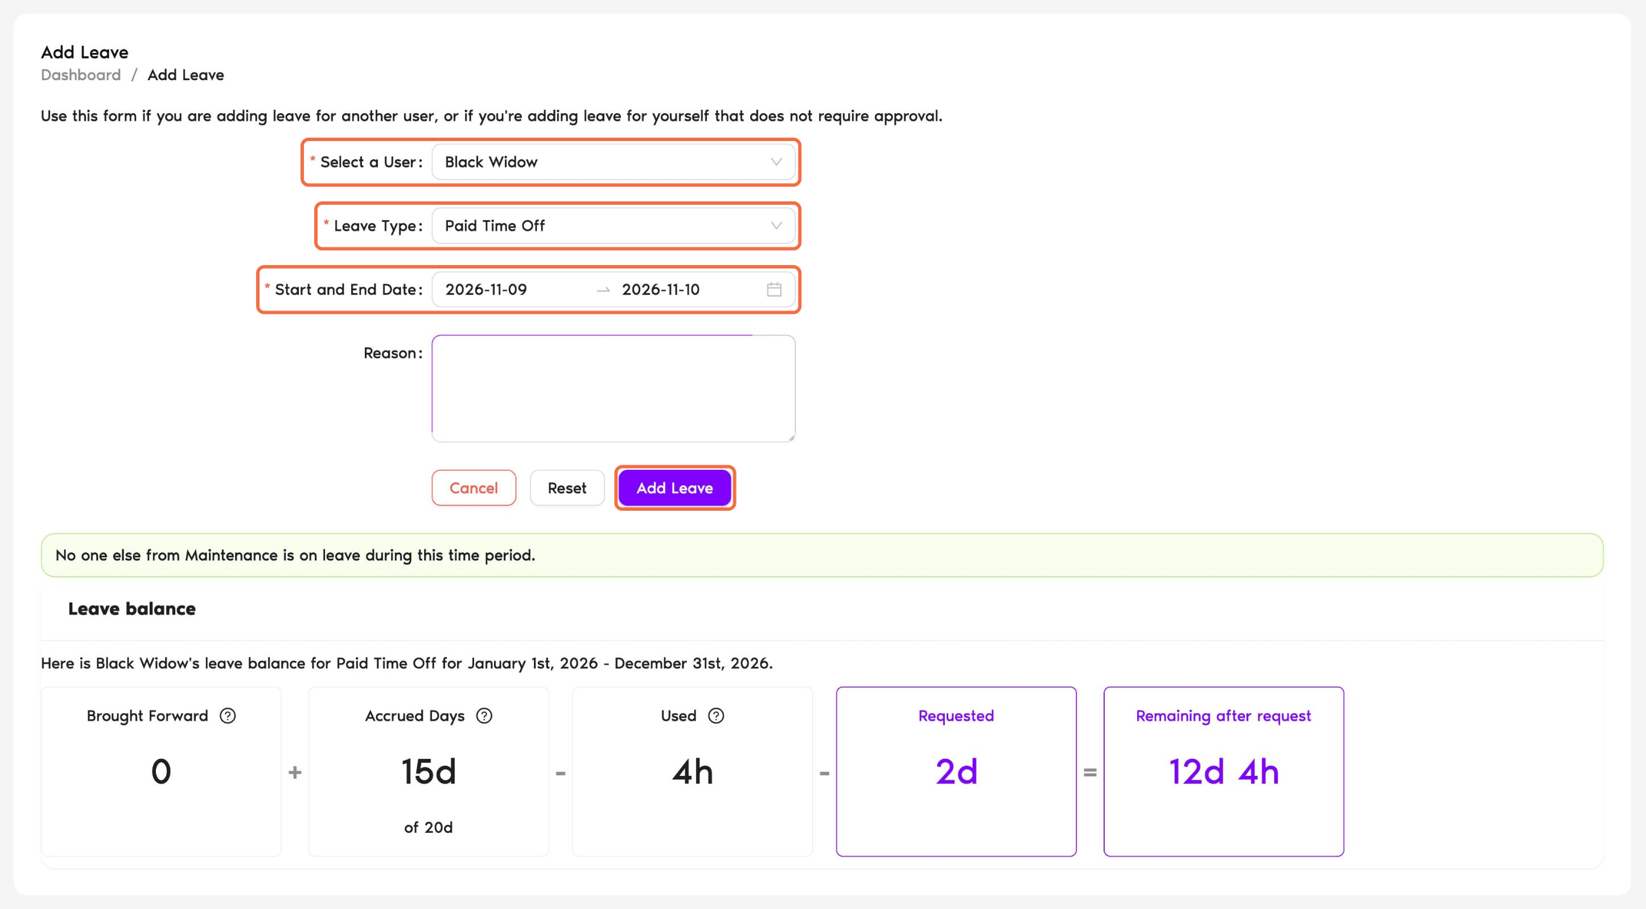Show Used help tooltip icon
Screen dimensions: 1646x909
(717, 716)
